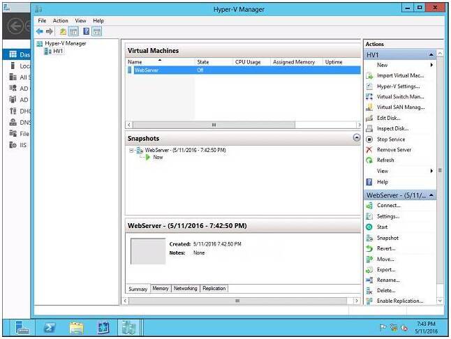The height and width of the screenshot is (339, 451).
Task: Sort by Uptime column header
Action: tap(341, 62)
